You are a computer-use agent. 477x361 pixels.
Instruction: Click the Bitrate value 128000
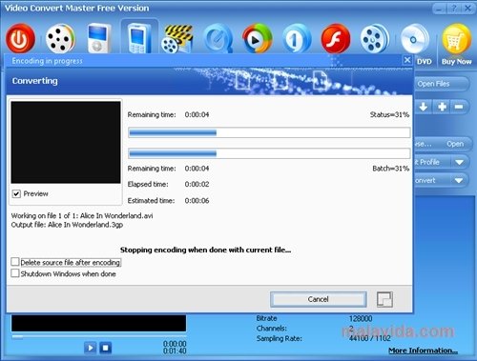[x=361, y=318]
